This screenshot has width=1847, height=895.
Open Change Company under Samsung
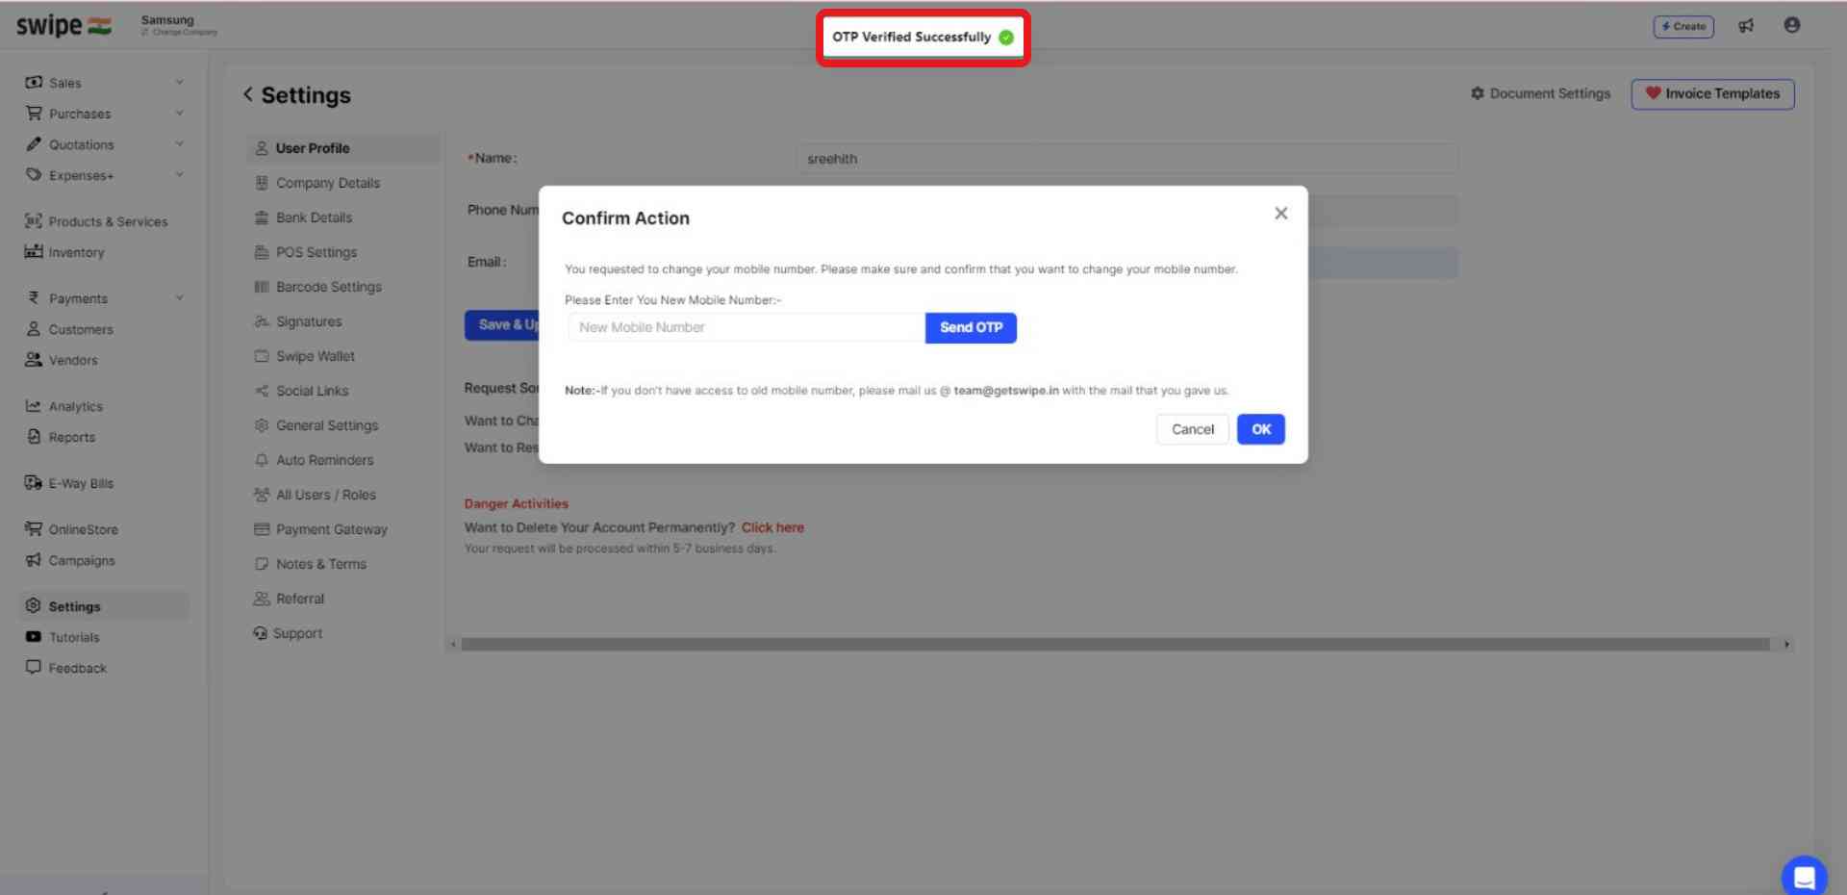click(x=180, y=32)
